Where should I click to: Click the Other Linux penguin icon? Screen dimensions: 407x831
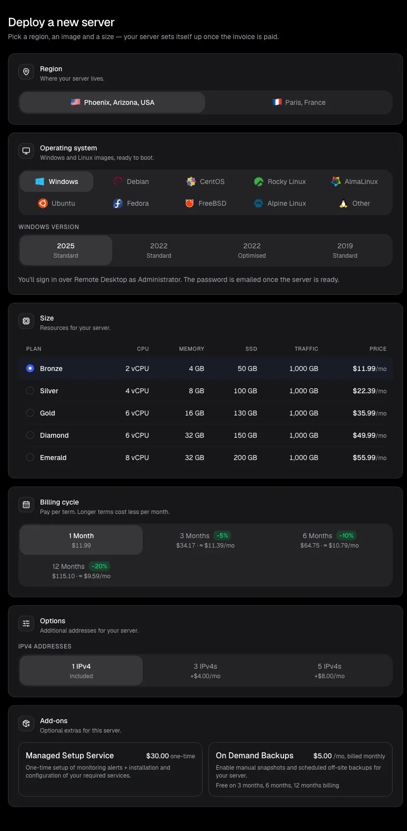click(343, 203)
